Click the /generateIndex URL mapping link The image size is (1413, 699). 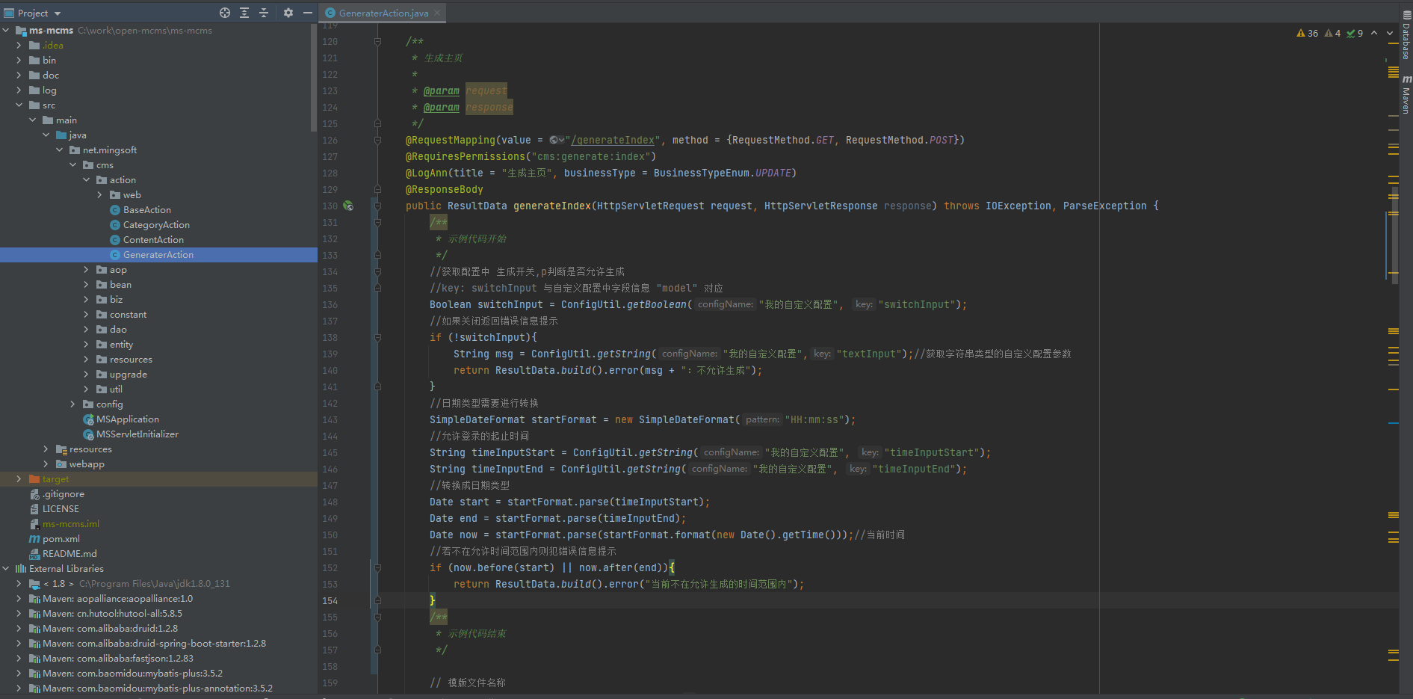pos(613,140)
